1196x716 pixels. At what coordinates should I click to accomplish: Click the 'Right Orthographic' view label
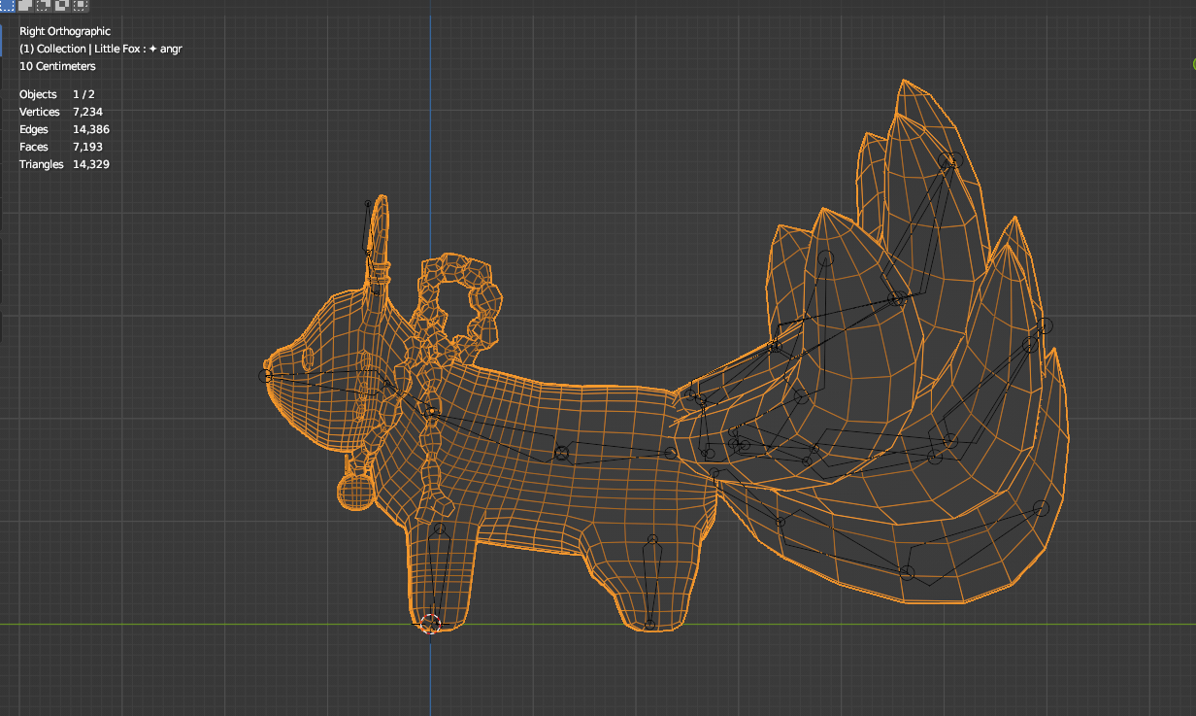[65, 31]
